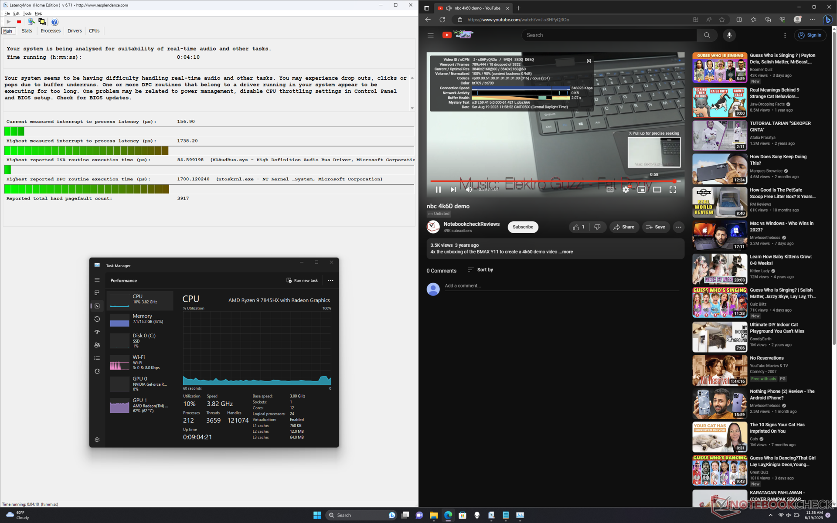
Task: Click LatencyMon's yellow overlapping windows toolbar icon
Action: point(42,22)
